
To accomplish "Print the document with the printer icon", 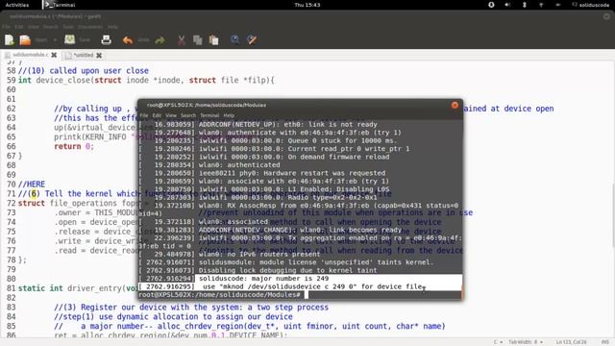I will (106, 40).
